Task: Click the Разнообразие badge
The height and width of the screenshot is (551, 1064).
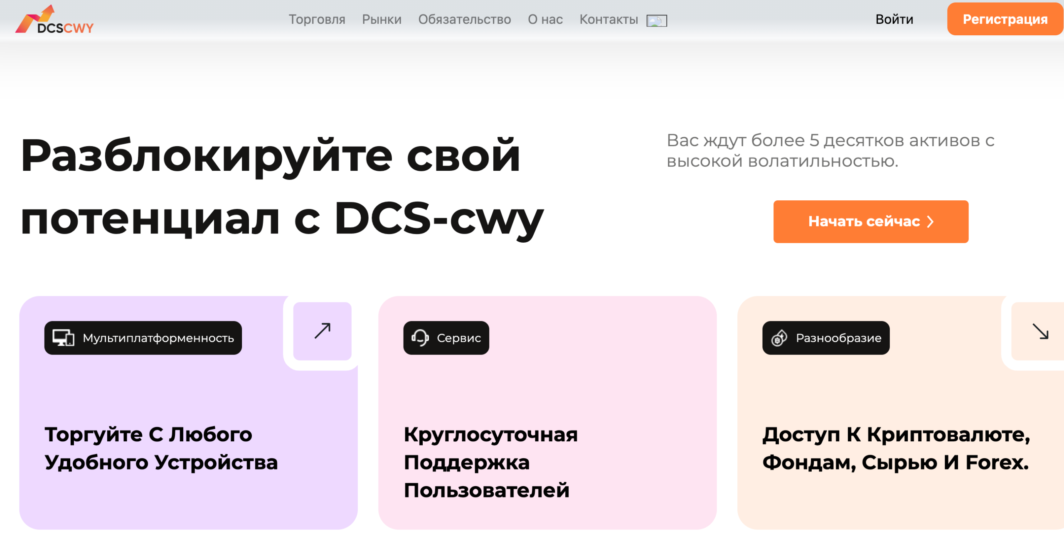Action: (825, 338)
